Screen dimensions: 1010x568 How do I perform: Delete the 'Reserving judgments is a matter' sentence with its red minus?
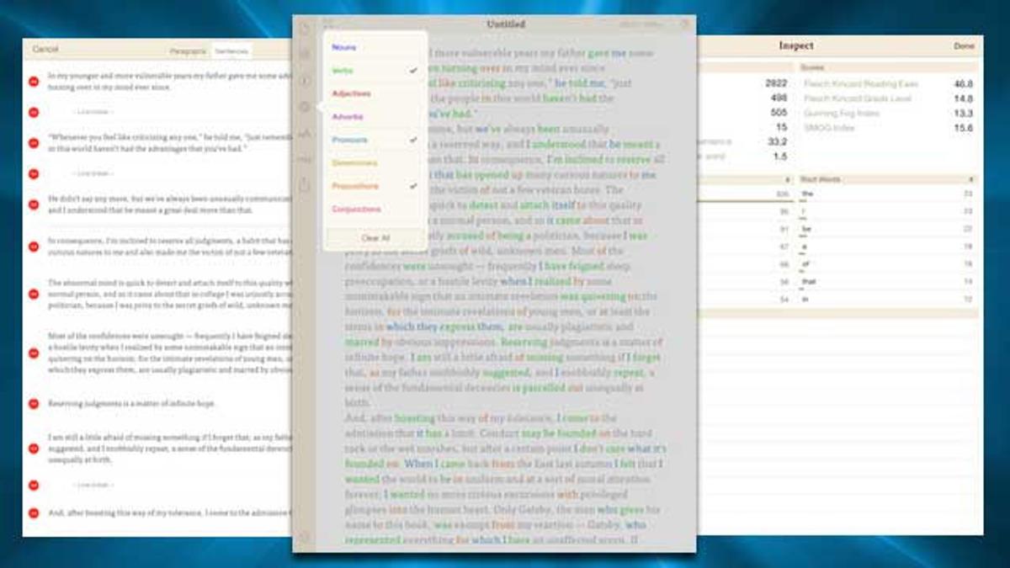[x=34, y=404]
